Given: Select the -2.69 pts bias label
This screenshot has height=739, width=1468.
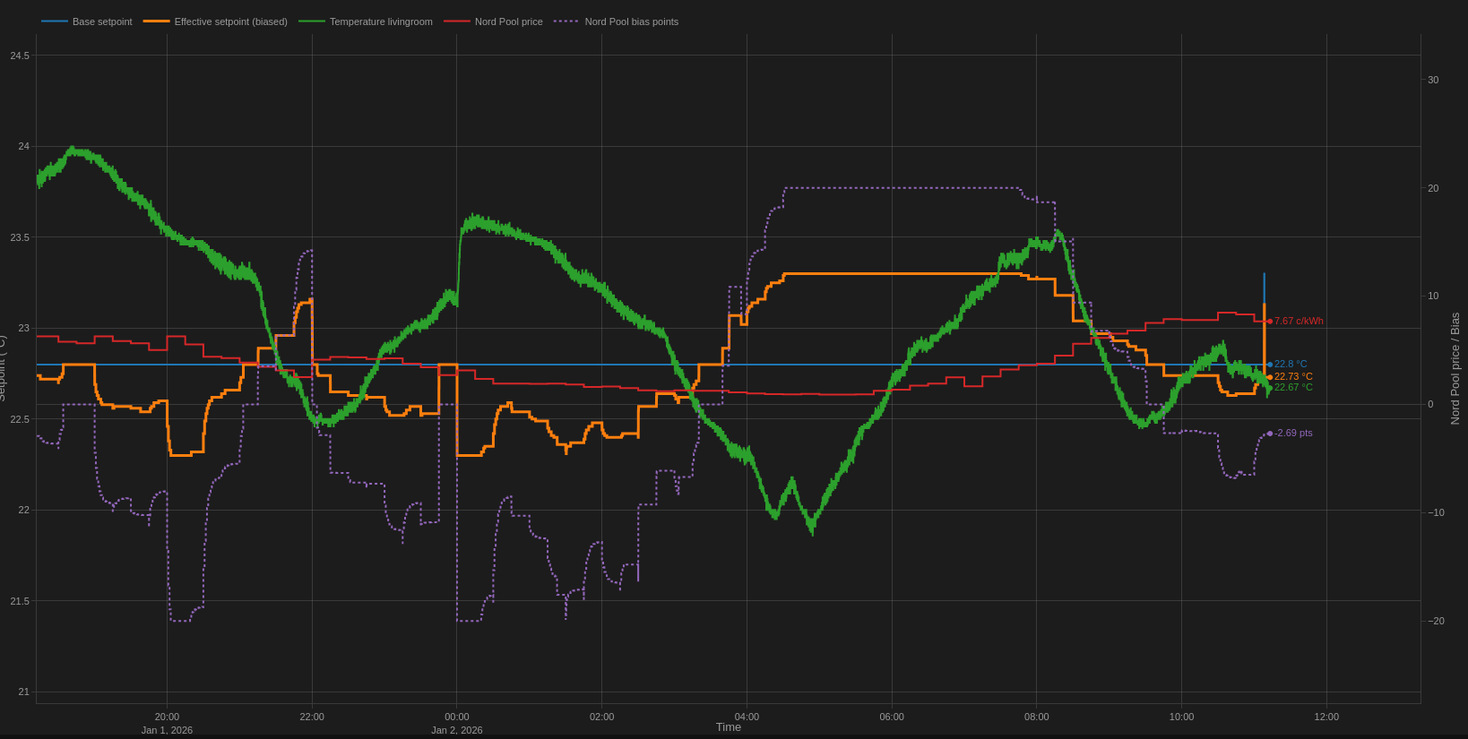Looking at the screenshot, I should [1293, 434].
